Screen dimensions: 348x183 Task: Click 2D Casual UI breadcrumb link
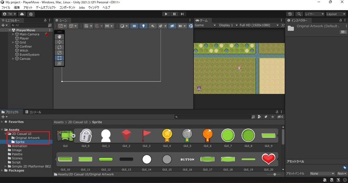click(x=78, y=122)
